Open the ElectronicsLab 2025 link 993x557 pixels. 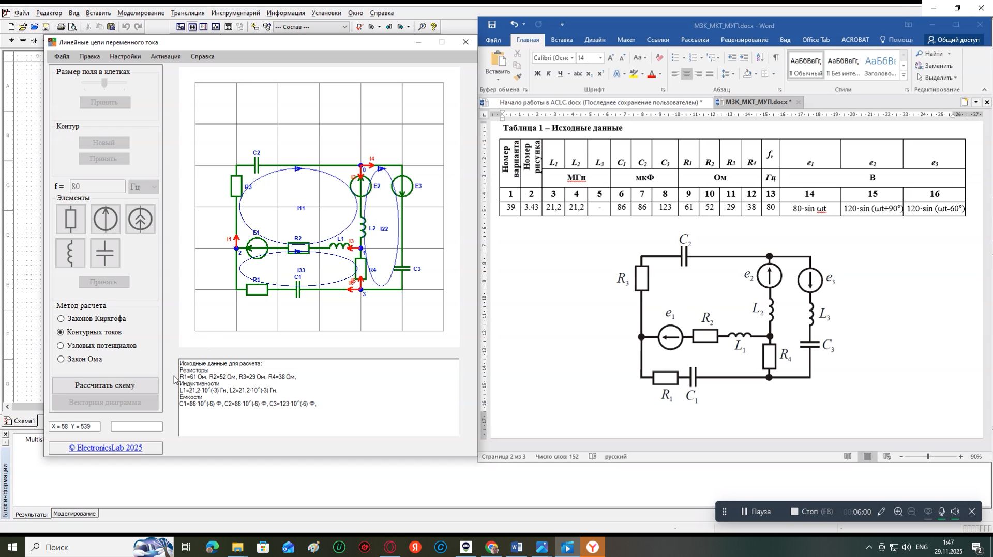(106, 448)
